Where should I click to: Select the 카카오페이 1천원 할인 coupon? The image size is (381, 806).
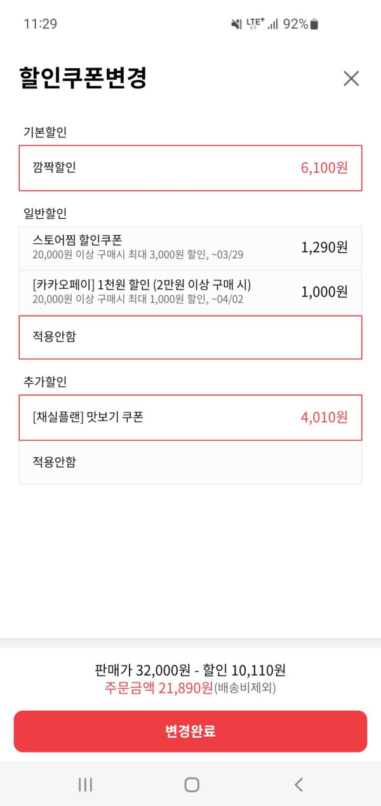tap(190, 291)
